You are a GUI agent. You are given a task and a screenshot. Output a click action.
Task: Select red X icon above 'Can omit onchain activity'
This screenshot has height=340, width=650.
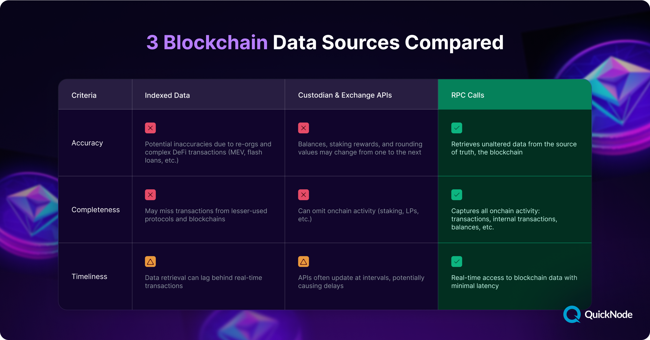pyautogui.click(x=303, y=195)
